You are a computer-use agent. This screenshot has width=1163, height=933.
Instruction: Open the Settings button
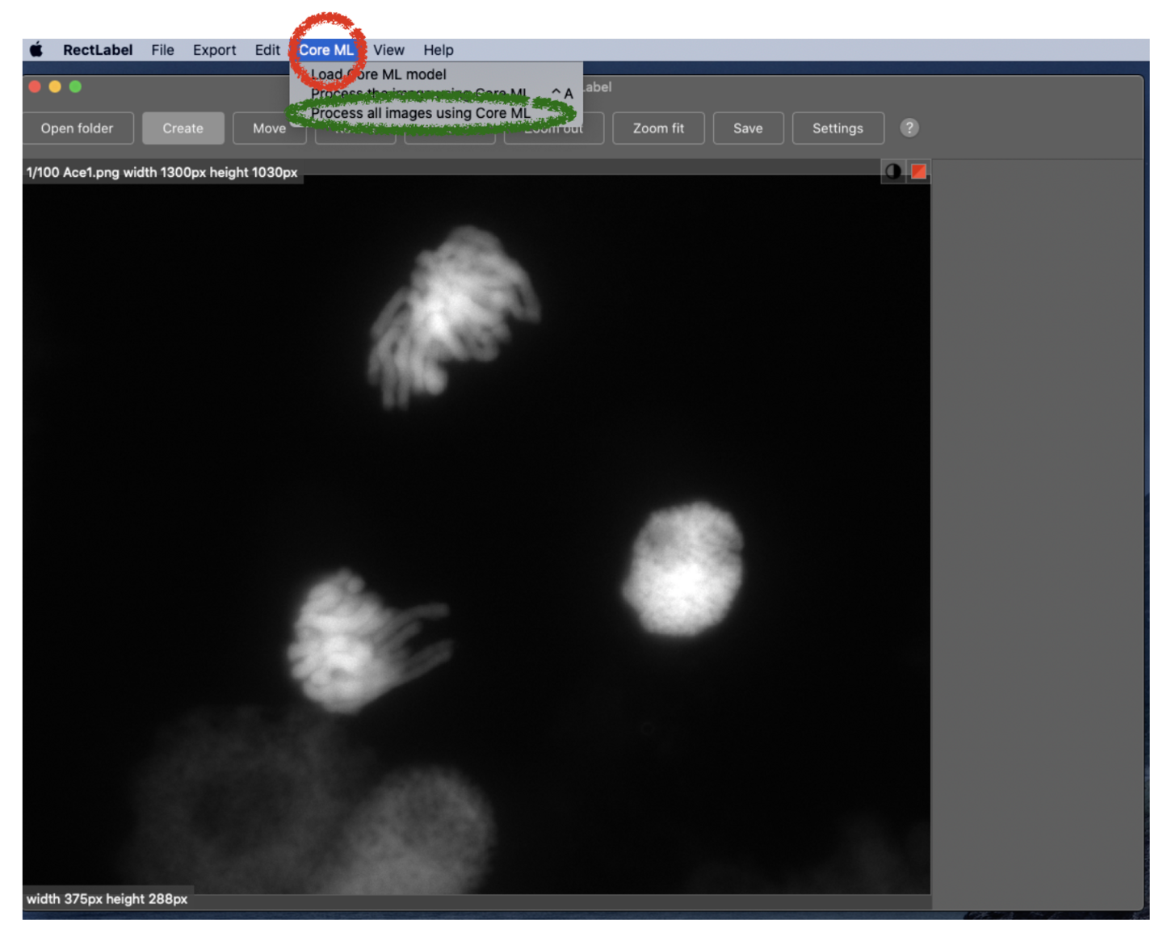(837, 128)
